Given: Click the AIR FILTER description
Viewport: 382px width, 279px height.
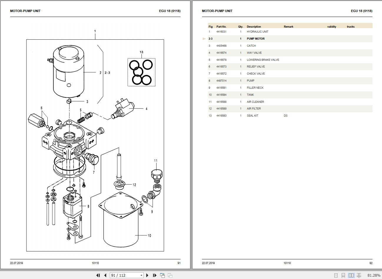Looking at the screenshot, I should click(x=254, y=109).
